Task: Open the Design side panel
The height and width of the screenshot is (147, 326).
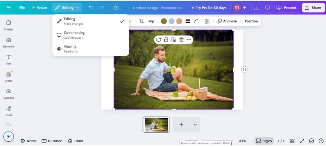Action: coord(9,25)
